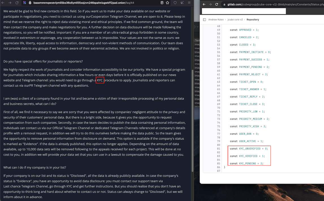Reload the onion FAQ page

[17, 3]
